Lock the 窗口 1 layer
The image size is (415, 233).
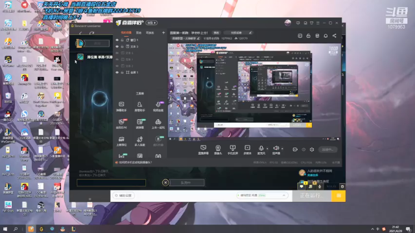tap(122, 40)
